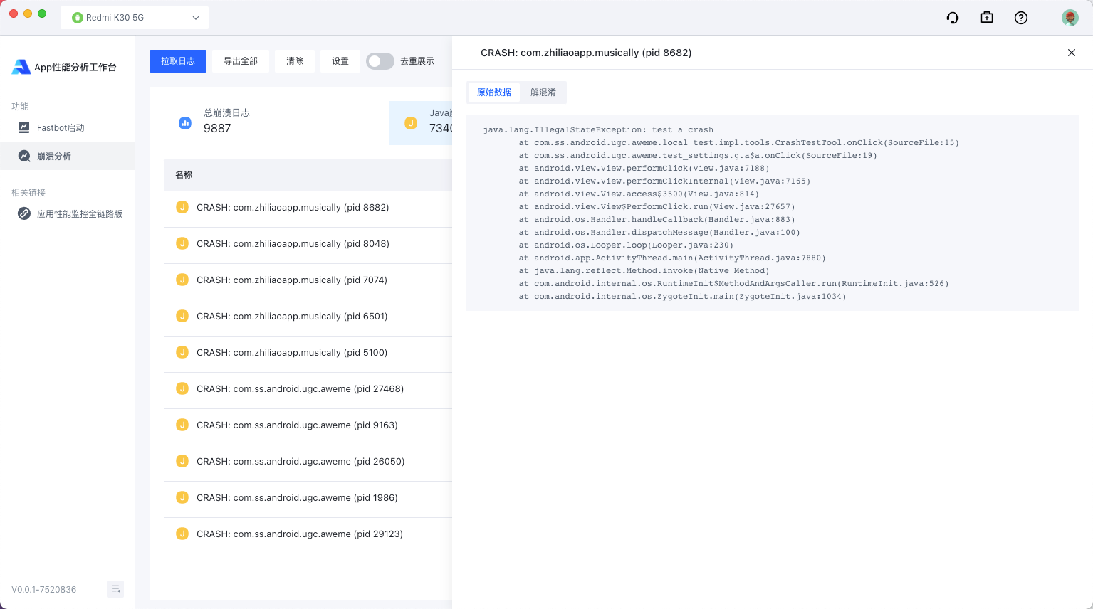The height and width of the screenshot is (609, 1093).
Task: Open CRASH com.zhiliaoapp.musically pid 8048 row
Action: coord(308,244)
